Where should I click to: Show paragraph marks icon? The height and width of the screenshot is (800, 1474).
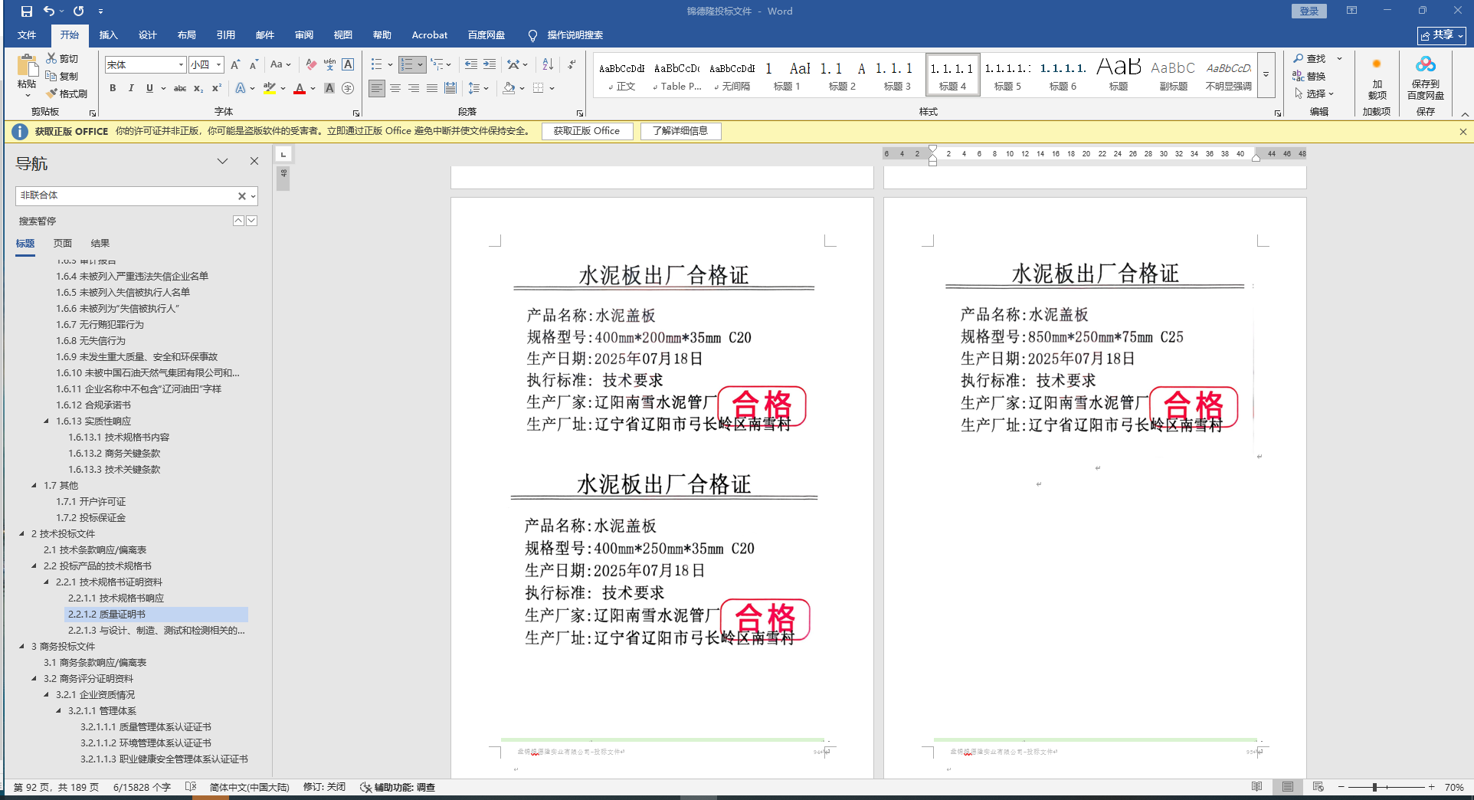pos(572,65)
